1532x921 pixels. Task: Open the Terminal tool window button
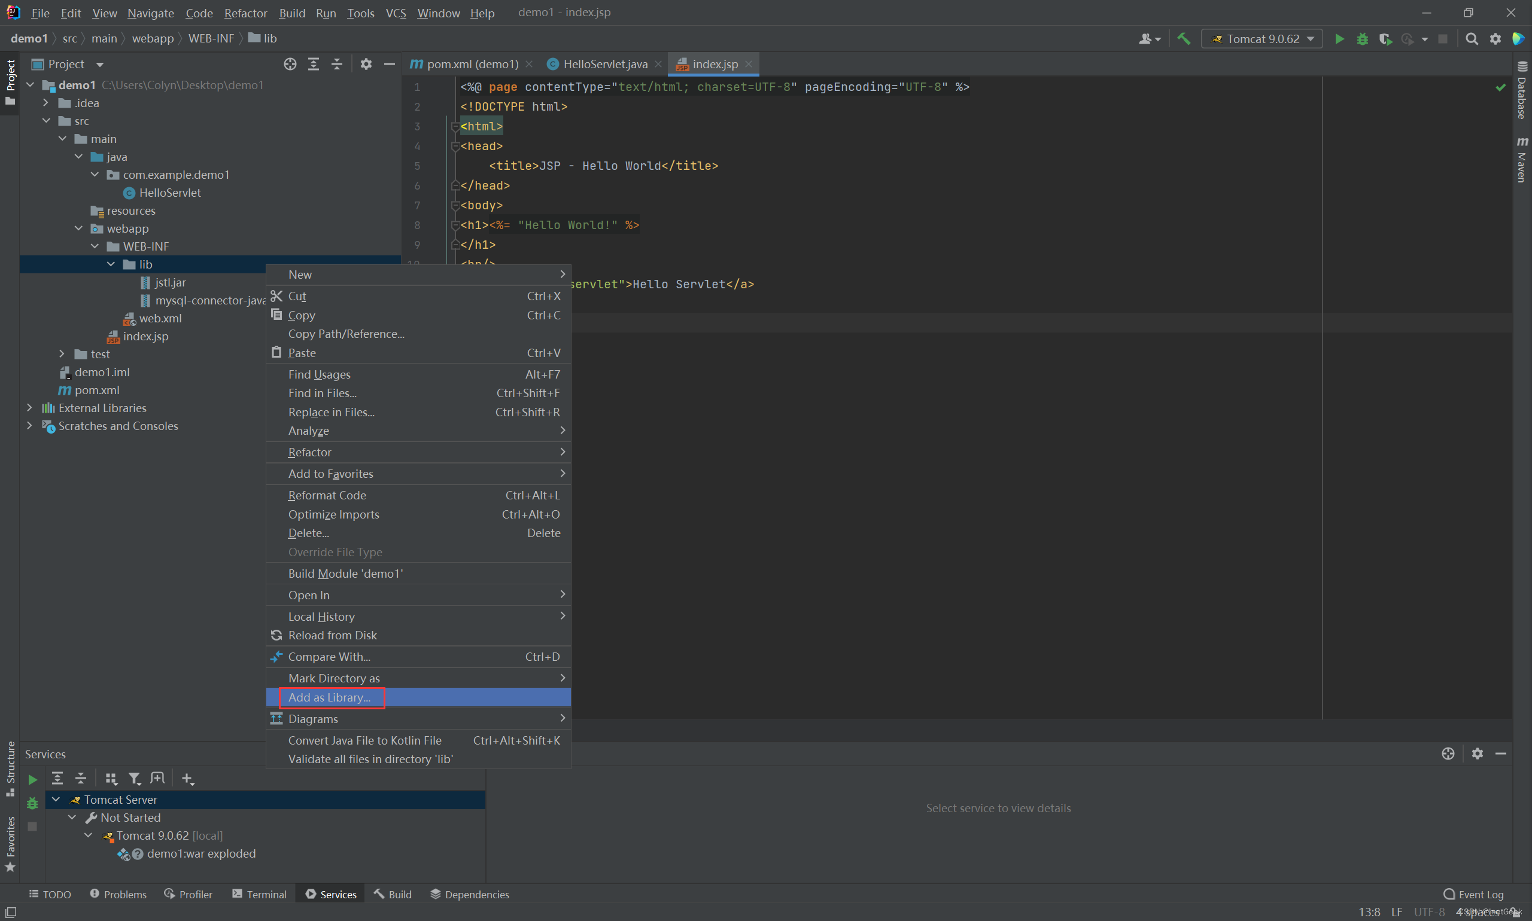coord(259,893)
